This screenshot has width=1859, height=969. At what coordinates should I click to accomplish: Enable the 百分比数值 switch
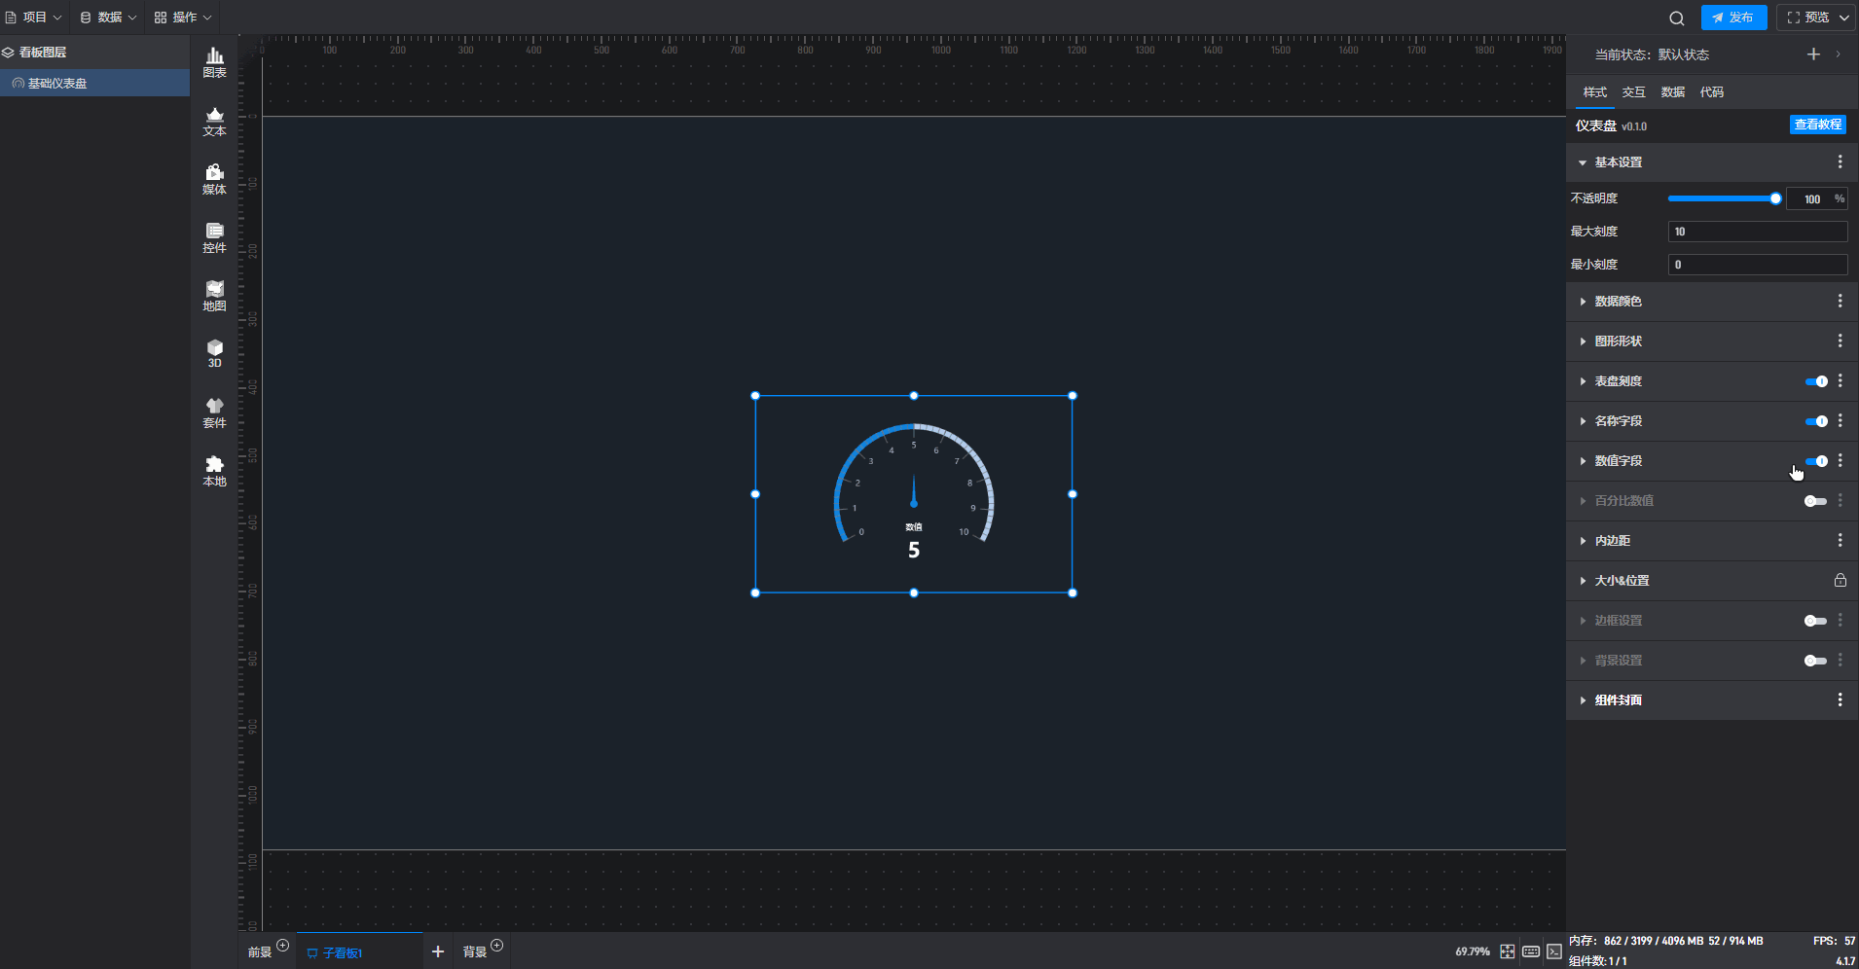(x=1815, y=501)
